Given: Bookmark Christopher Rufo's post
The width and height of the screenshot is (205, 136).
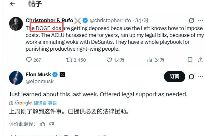Looking at the screenshot, I should (190, 60).
